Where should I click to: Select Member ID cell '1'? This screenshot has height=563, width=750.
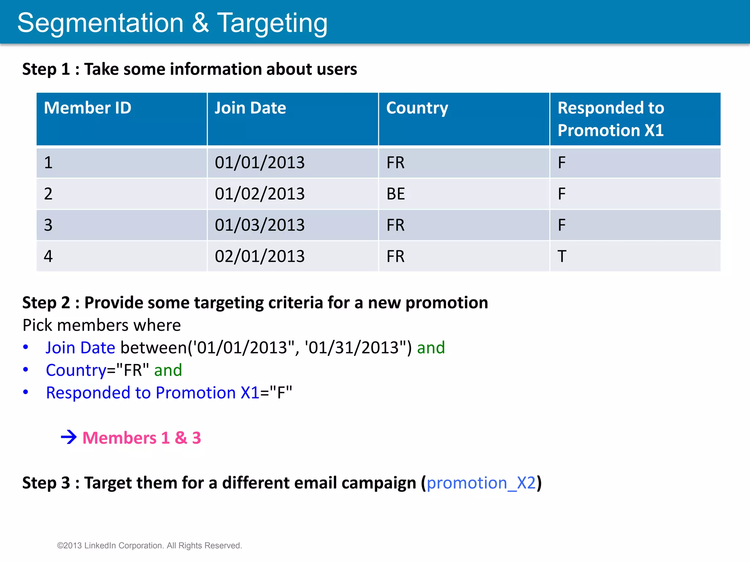(x=122, y=162)
